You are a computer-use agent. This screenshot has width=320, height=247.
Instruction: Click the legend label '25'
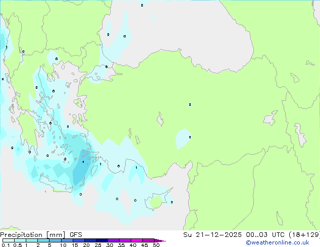click(98, 245)
